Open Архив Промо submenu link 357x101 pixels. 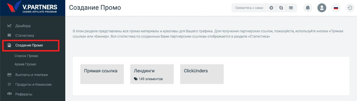coord(25,64)
